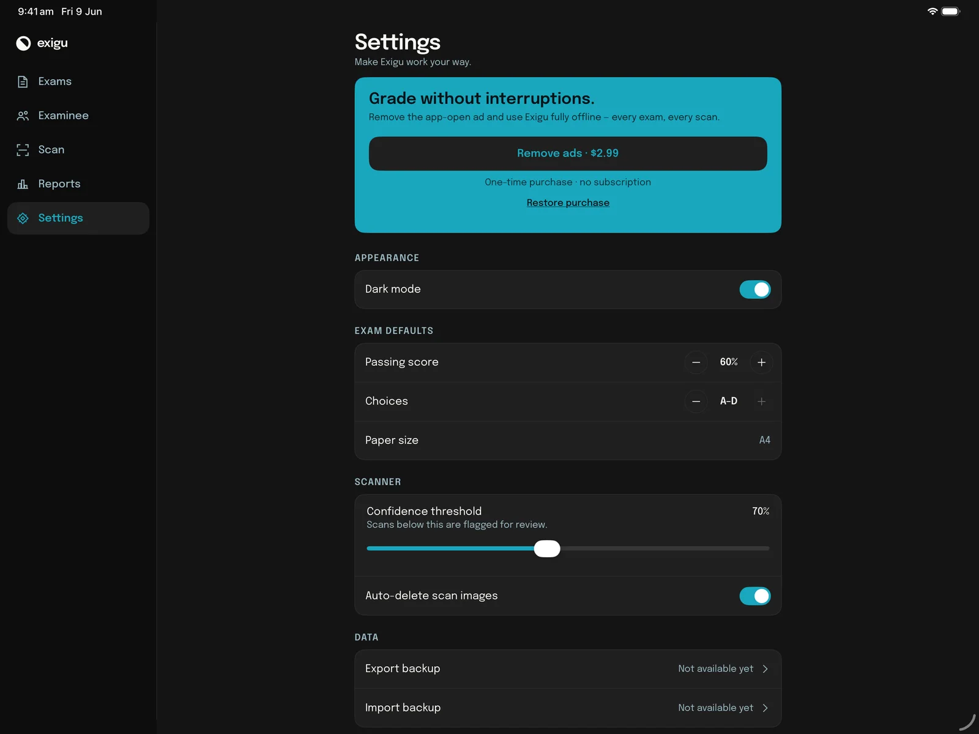Screen dimensions: 979x734
Task: Click the A-D choices value
Action: [729, 401]
